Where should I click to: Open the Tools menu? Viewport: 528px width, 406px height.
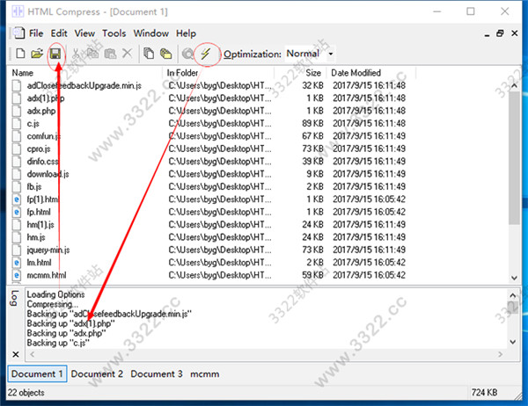[114, 33]
